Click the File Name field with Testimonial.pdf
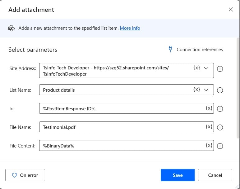The height and width of the screenshot is (189, 240). [x=127, y=127]
